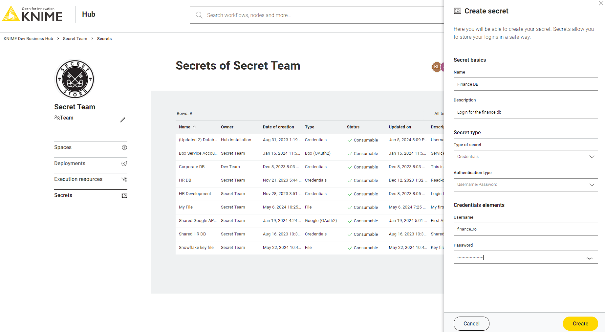Click Google (OAuth2) type cell
Viewport: 605px width, 332px height.
pyautogui.click(x=321, y=221)
